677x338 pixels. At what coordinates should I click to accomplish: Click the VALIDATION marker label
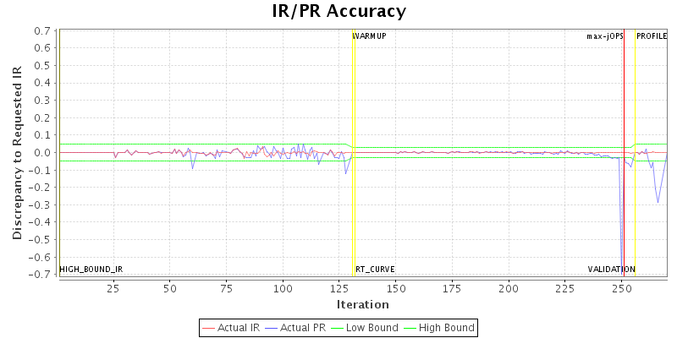point(611,270)
